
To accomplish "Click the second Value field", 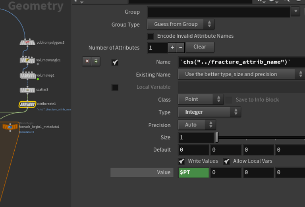I will [x=226, y=172].
